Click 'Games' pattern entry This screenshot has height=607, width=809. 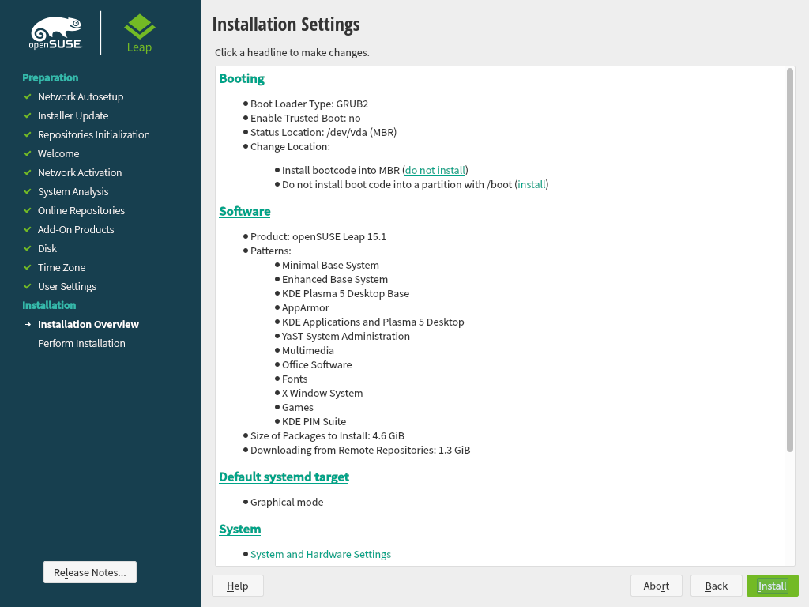click(x=298, y=407)
